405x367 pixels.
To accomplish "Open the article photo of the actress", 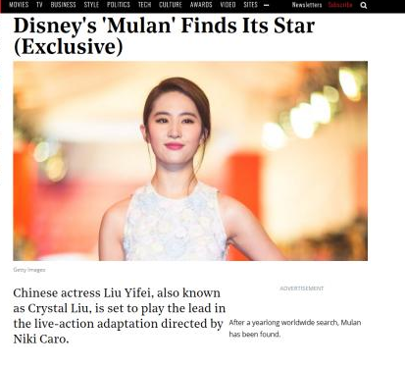I will pos(190,161).
